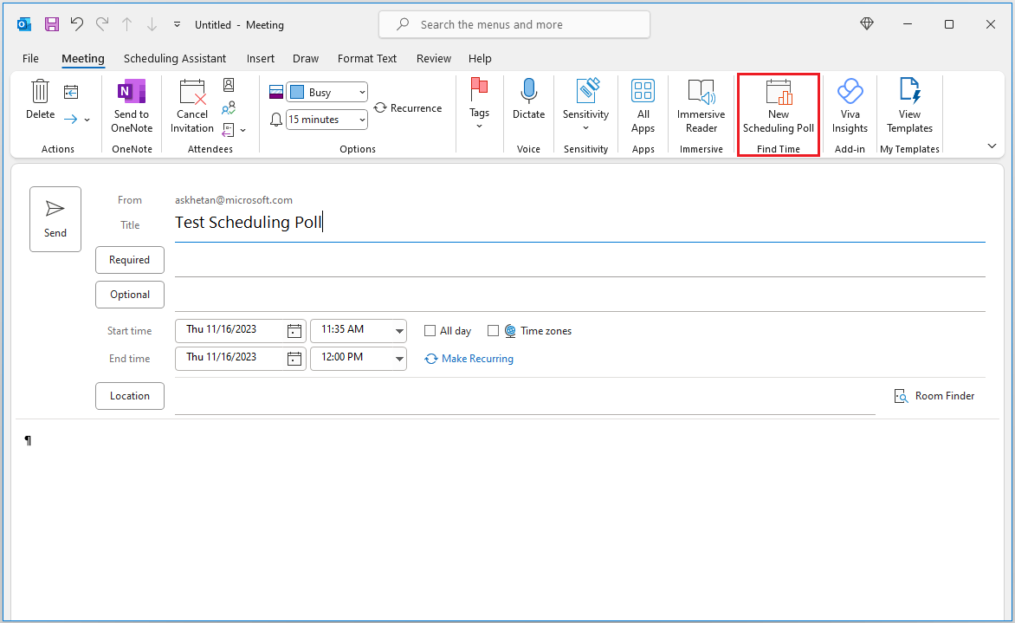Click the search menus box at top

tap(513, 24)
